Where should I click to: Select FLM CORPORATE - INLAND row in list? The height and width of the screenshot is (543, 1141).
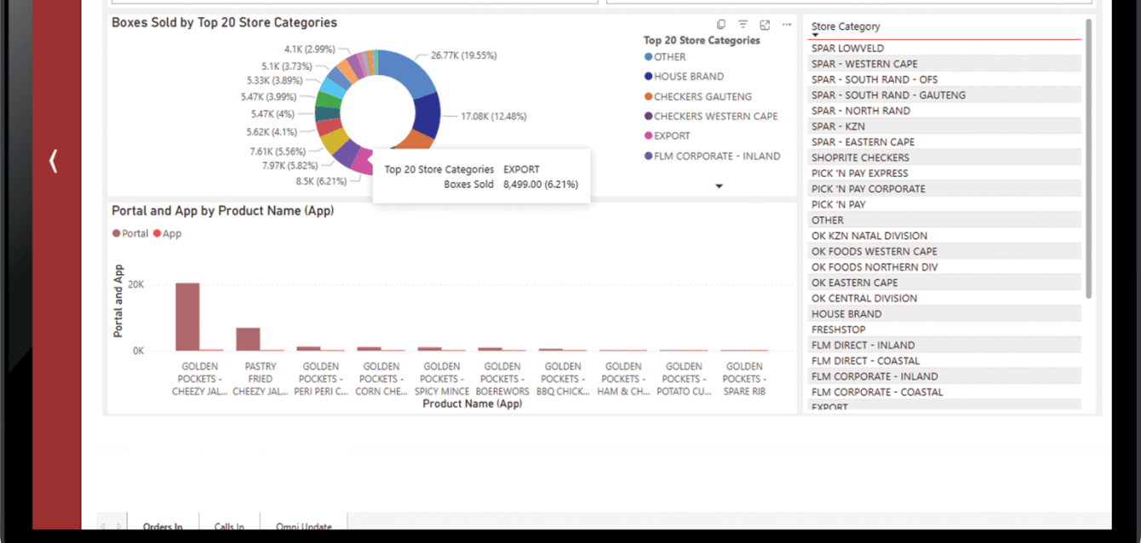pyautogui.click(x=944, y=376)
